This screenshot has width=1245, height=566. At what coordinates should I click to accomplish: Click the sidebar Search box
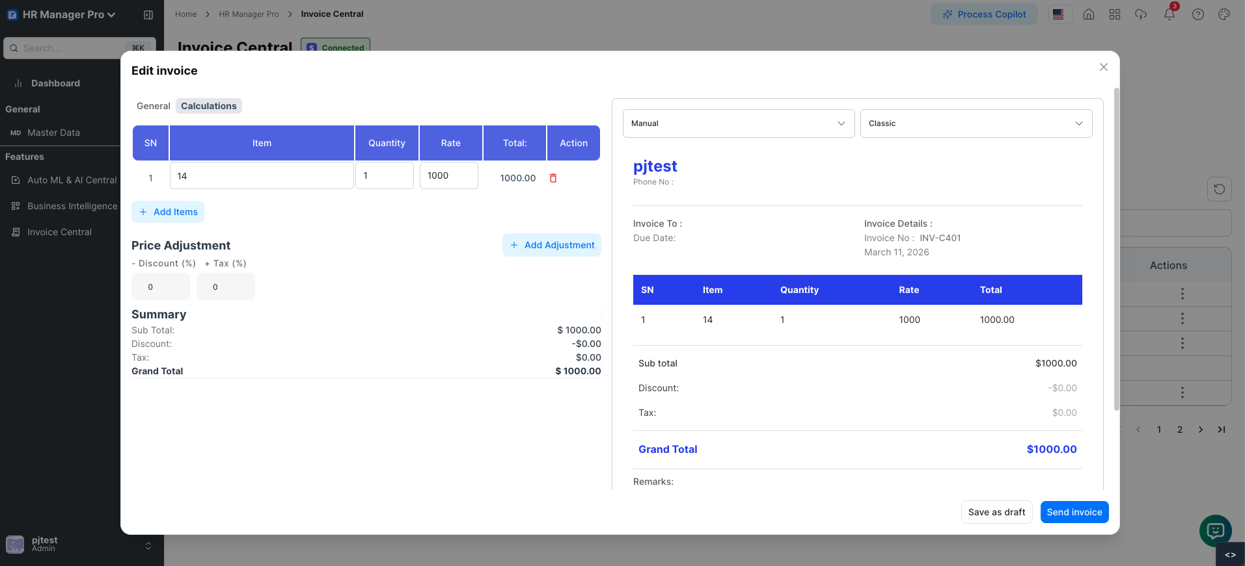coord(79,48)
